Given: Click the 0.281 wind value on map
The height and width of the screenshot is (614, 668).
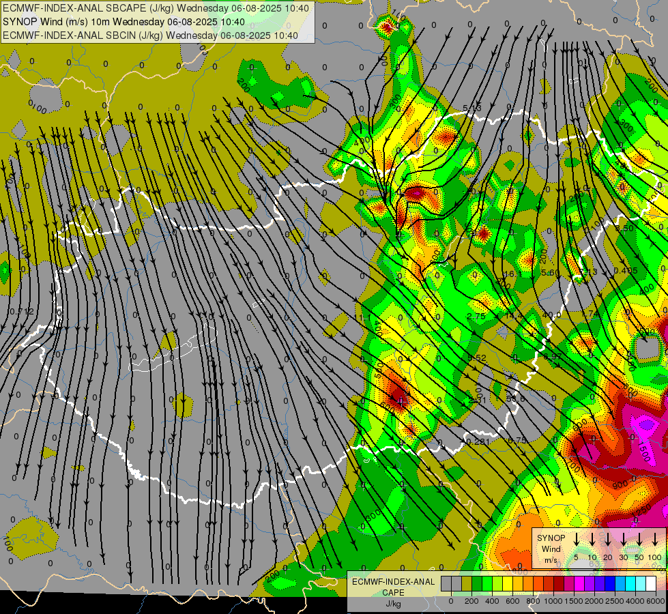Looking at the screenshot, I should click(x=478, y=441).
